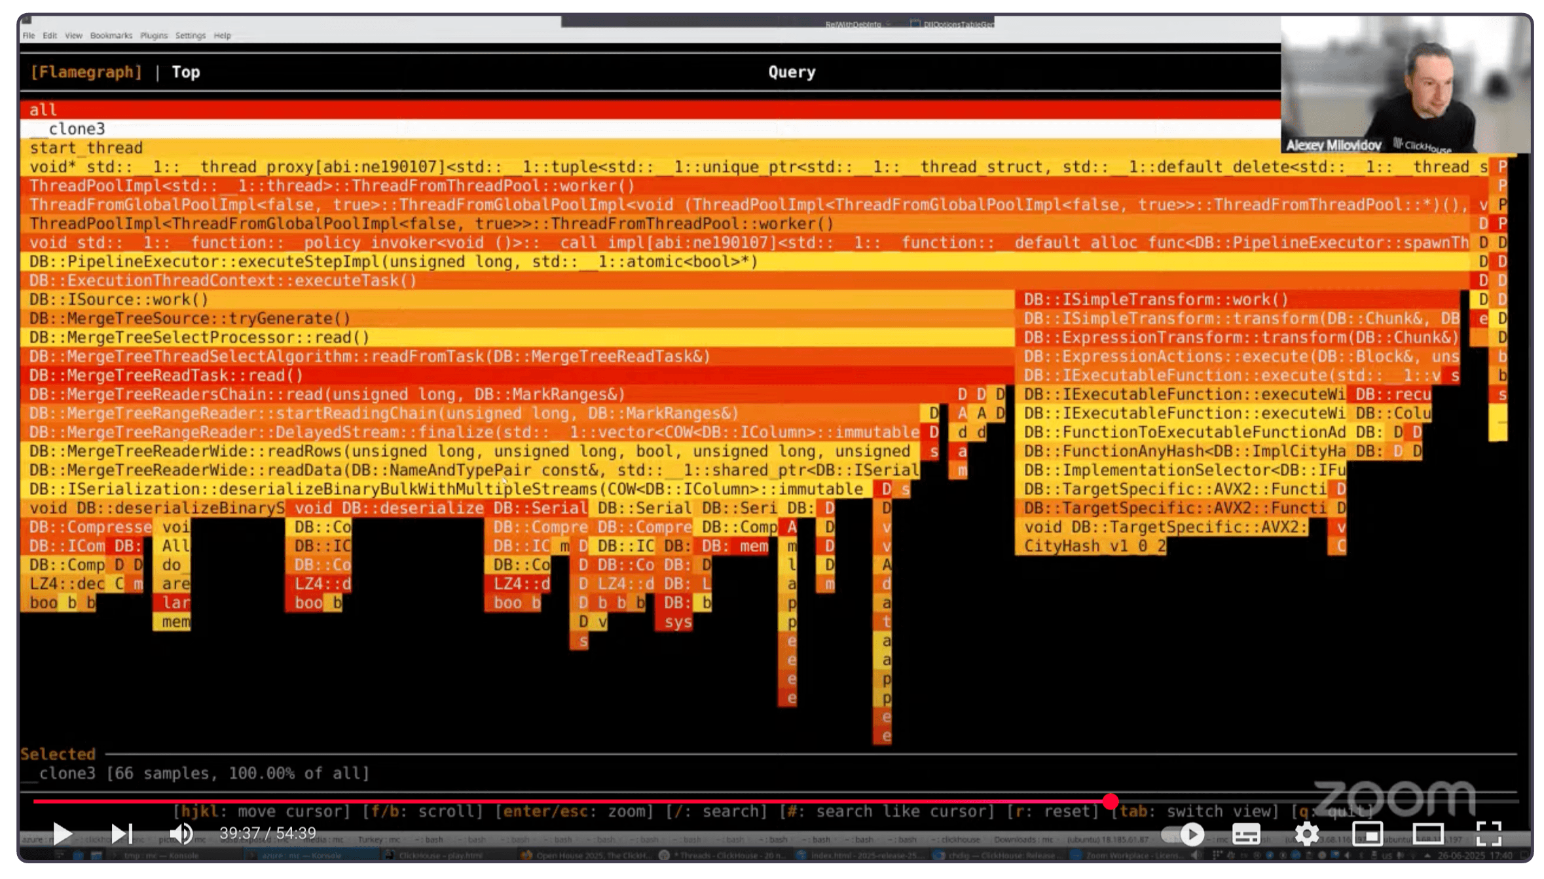Click the DB::ISource::work() frame
This screenshot has width=1544, height=879.
coord(119,300)
